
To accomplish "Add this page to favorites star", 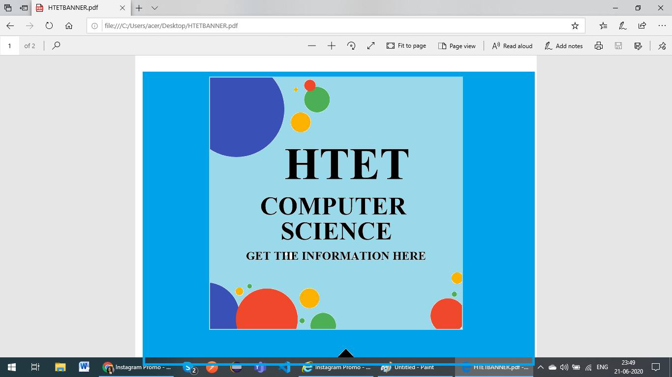I will tap(575, 26).
